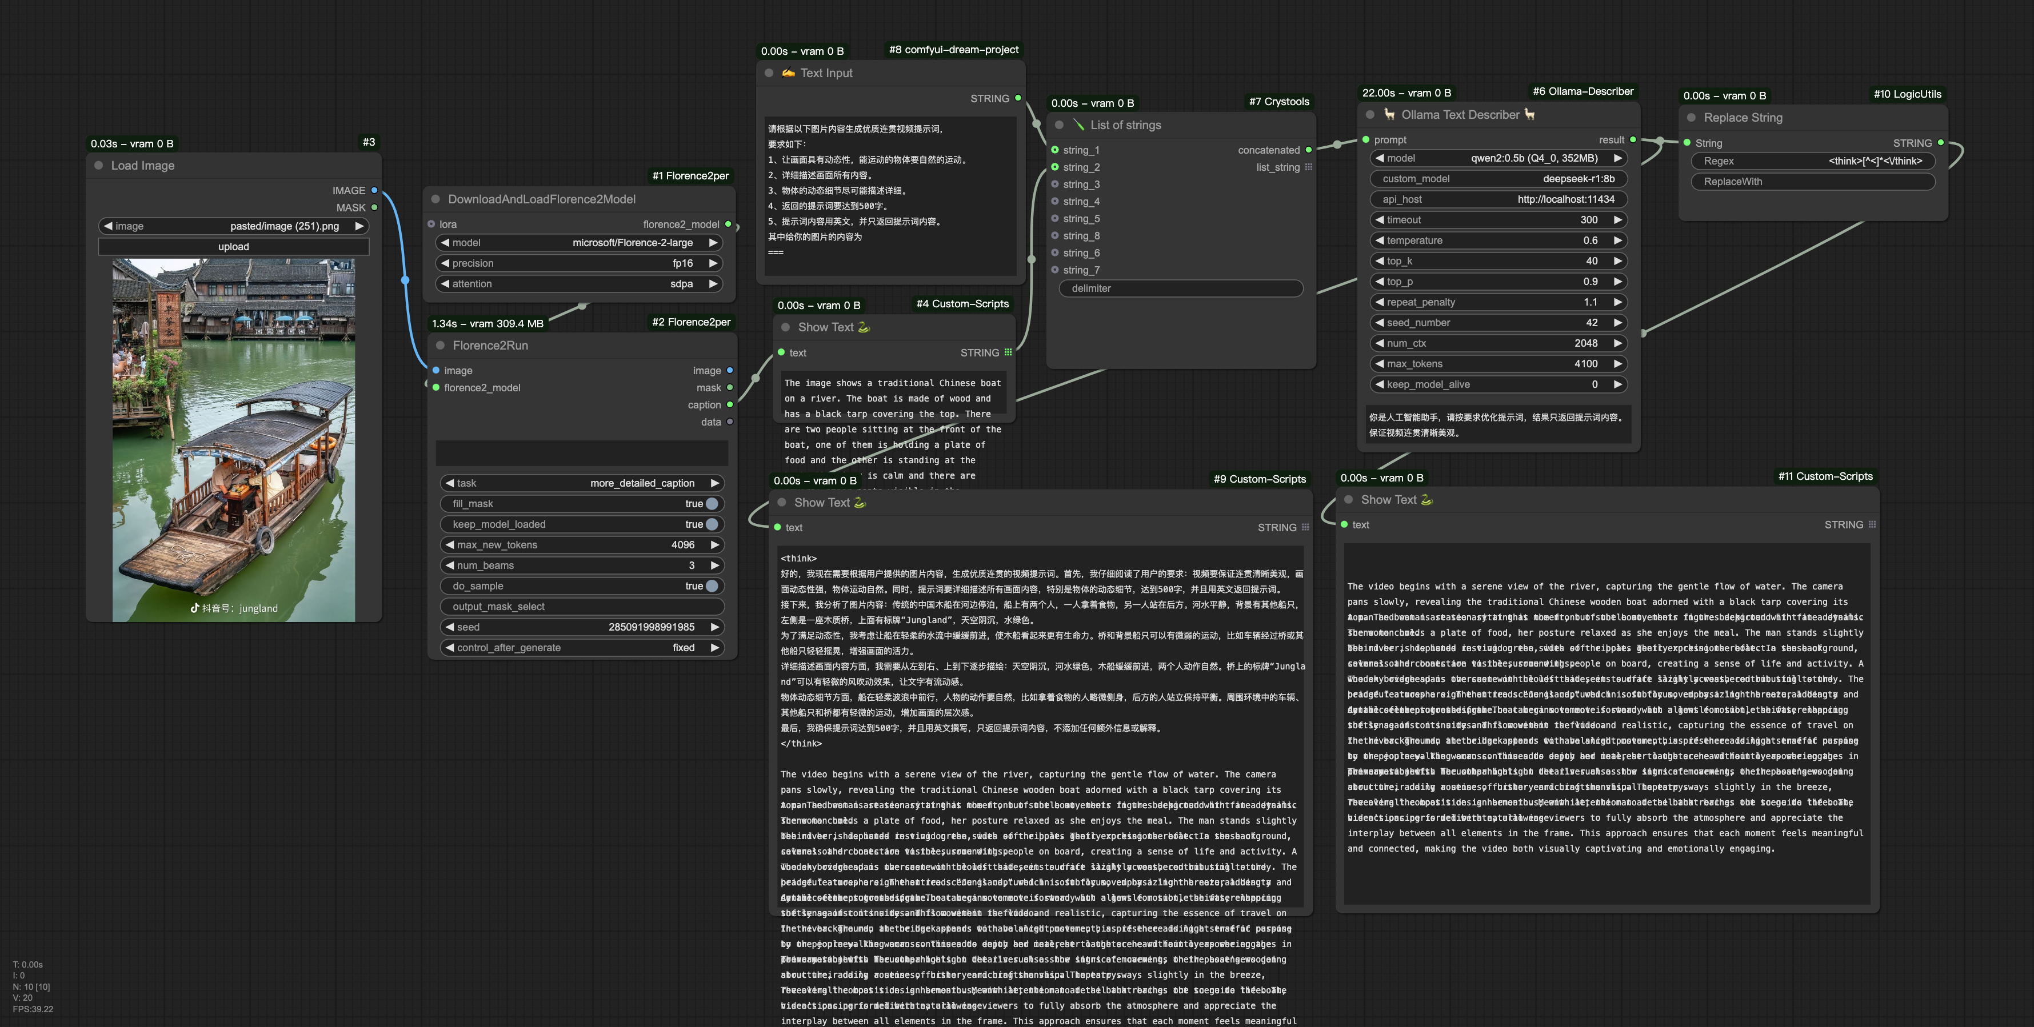
Task: Increase the seed value arrow on Florence2Run
Action: [x=714, y=627]
